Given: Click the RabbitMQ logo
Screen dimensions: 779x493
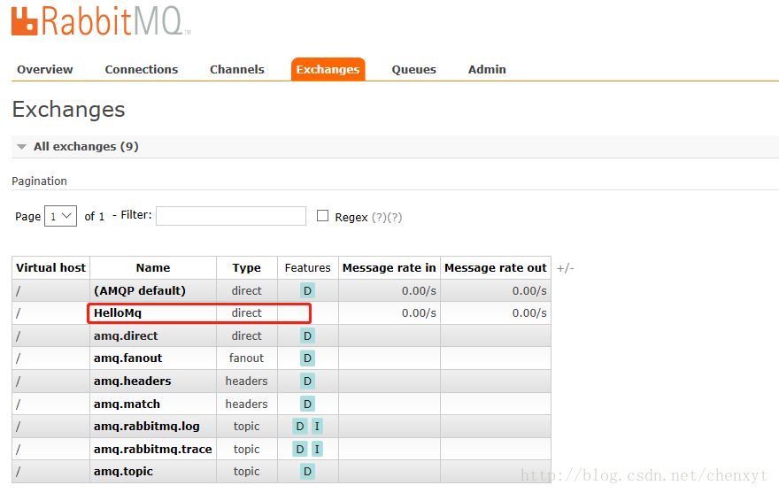Looking at the screenshot, I should (x=101, y=21).
